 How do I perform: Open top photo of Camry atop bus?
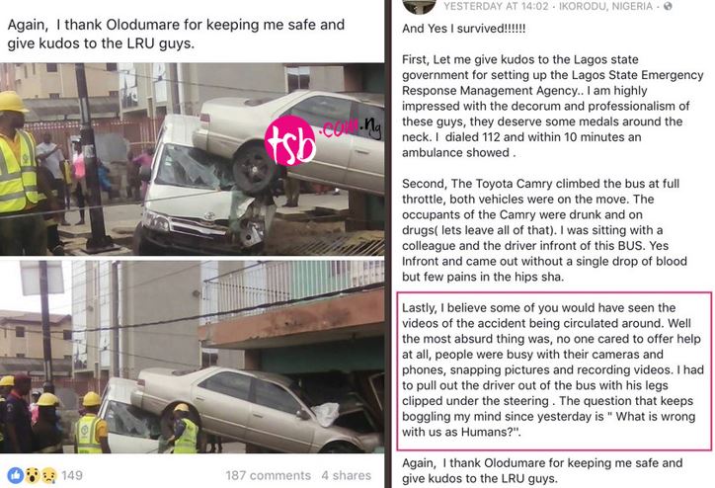(x=192, y=159)
